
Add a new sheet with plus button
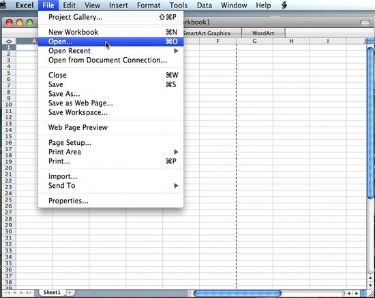pyautogui.click(x=70, y=293)
